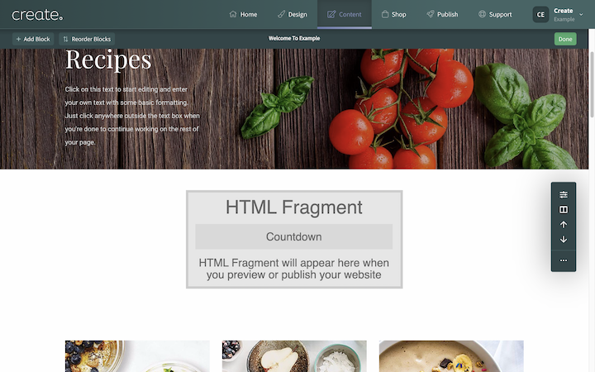Click the create. logo
The width and height of the screenshot is (595, 372).
click(37, 15)
